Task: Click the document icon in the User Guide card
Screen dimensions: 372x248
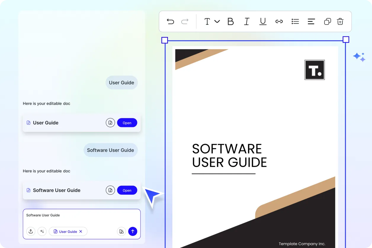Action: (28, 123)
